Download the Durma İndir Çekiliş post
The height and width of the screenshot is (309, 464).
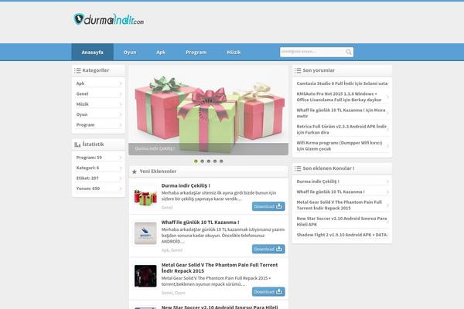(x=268, y=206)
